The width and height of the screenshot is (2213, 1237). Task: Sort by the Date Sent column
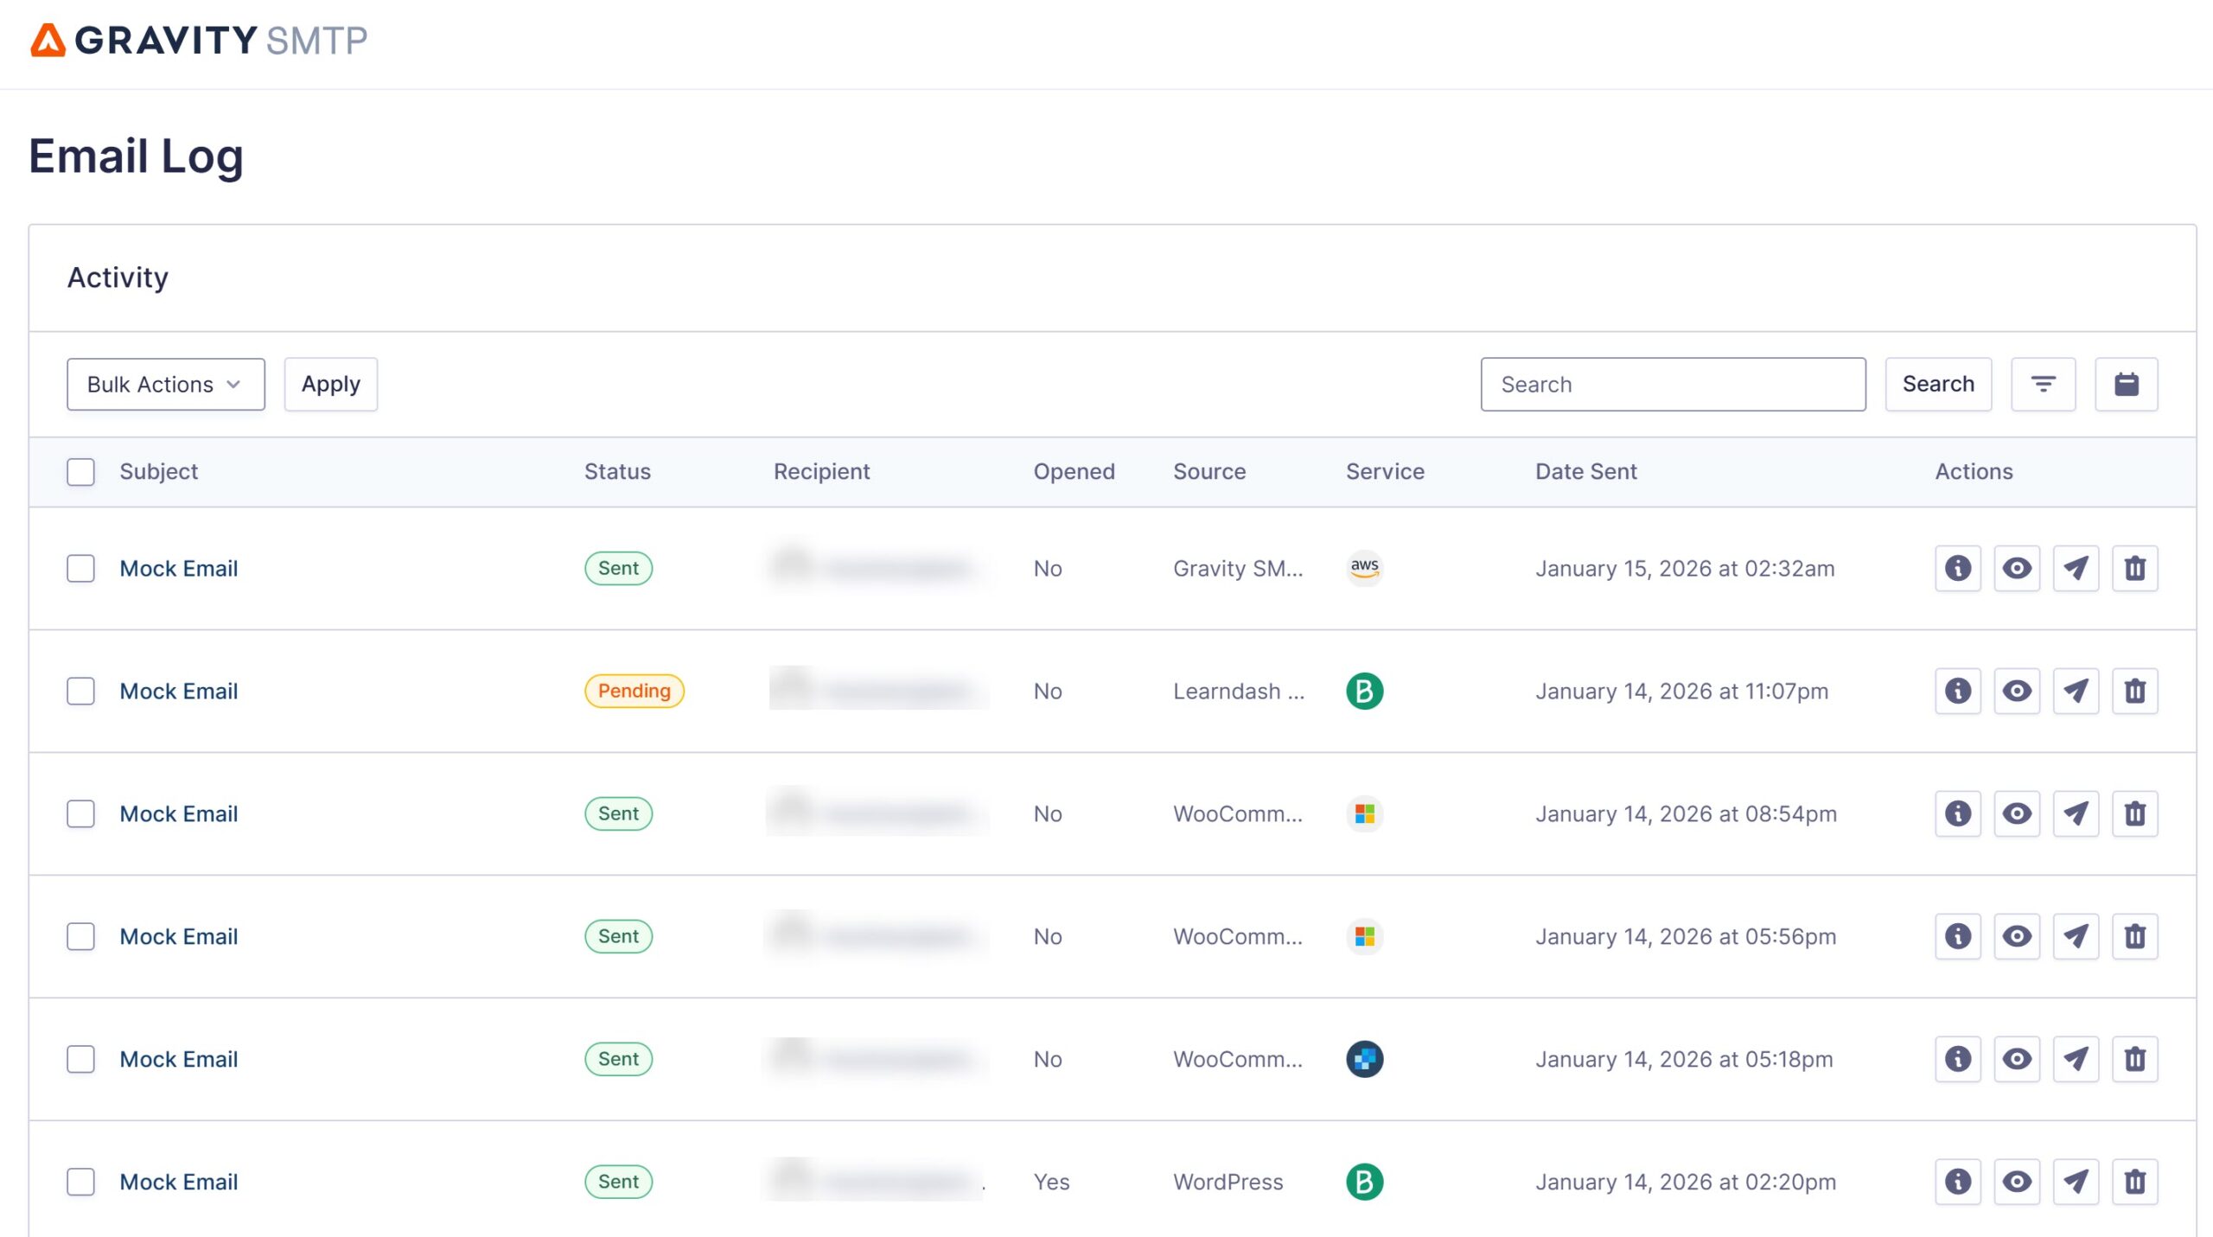[x=1585, y=471]
